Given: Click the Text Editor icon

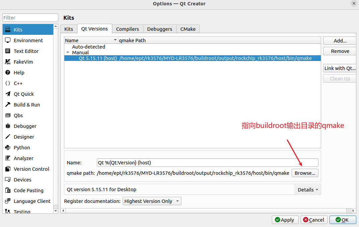Looking at the screenshot, I should 8,51.
